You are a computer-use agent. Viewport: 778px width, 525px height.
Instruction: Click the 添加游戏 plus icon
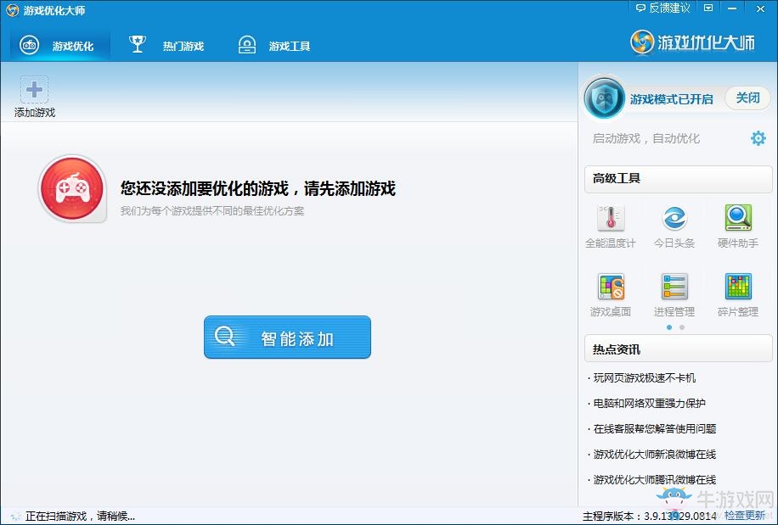[x=34, y=90]
